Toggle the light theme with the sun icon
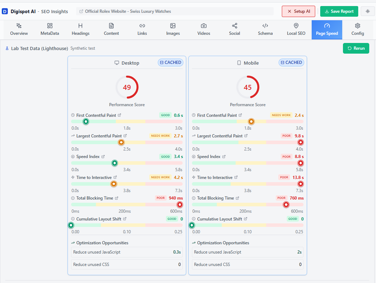 pos(367,11)
